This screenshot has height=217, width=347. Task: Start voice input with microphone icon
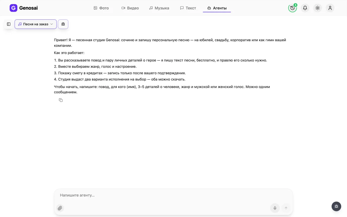coord(275,208)
